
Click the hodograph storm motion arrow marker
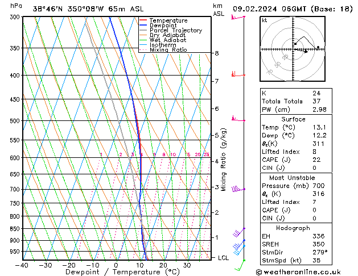tap(306, 52)
